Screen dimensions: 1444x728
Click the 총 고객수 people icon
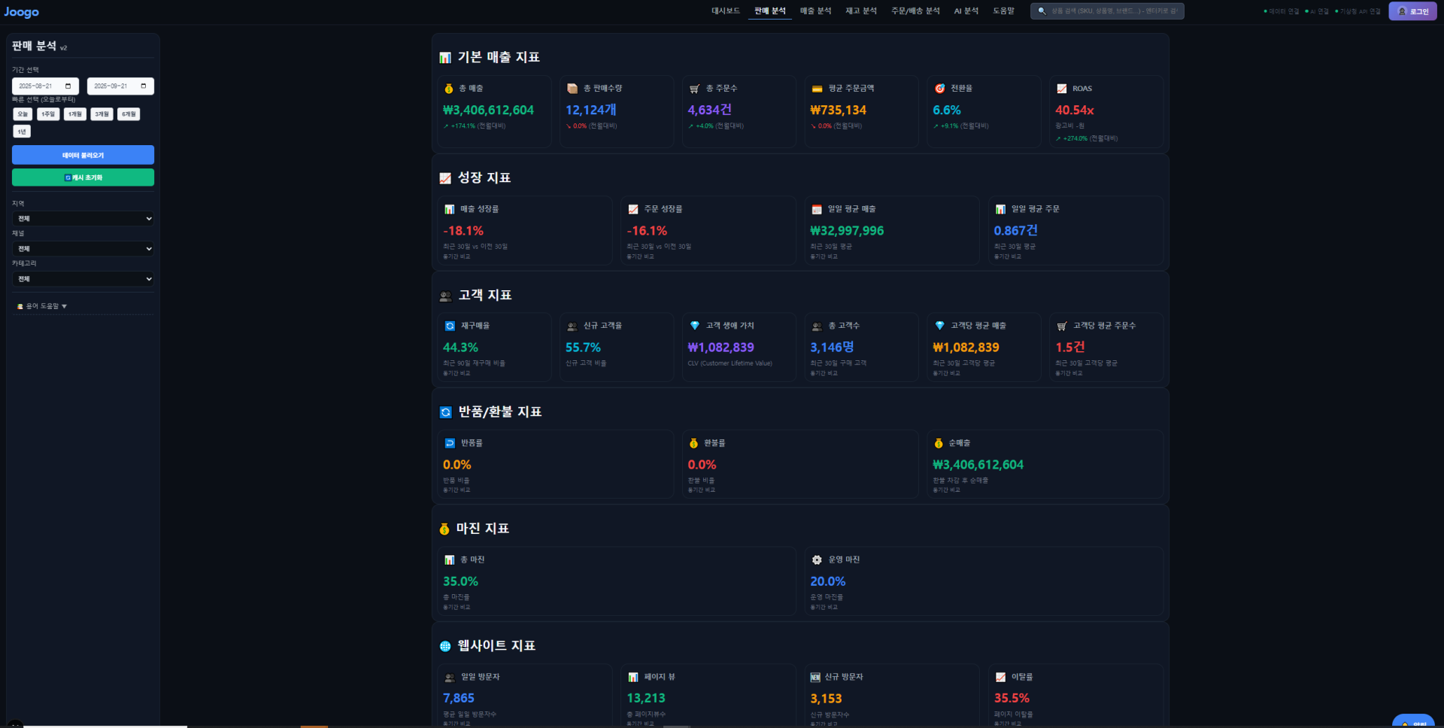(x=817, y=326)
